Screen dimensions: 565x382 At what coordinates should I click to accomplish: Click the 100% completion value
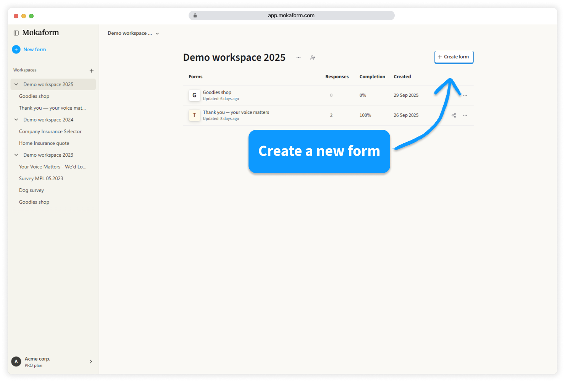pos(365,115)
